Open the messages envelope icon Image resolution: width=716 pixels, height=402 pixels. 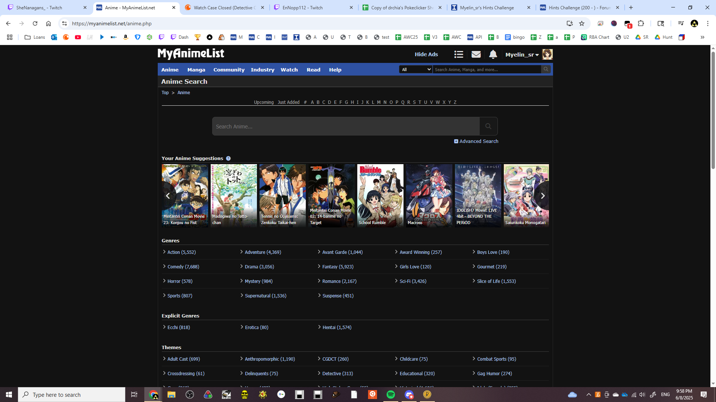(x=476, y=54)
